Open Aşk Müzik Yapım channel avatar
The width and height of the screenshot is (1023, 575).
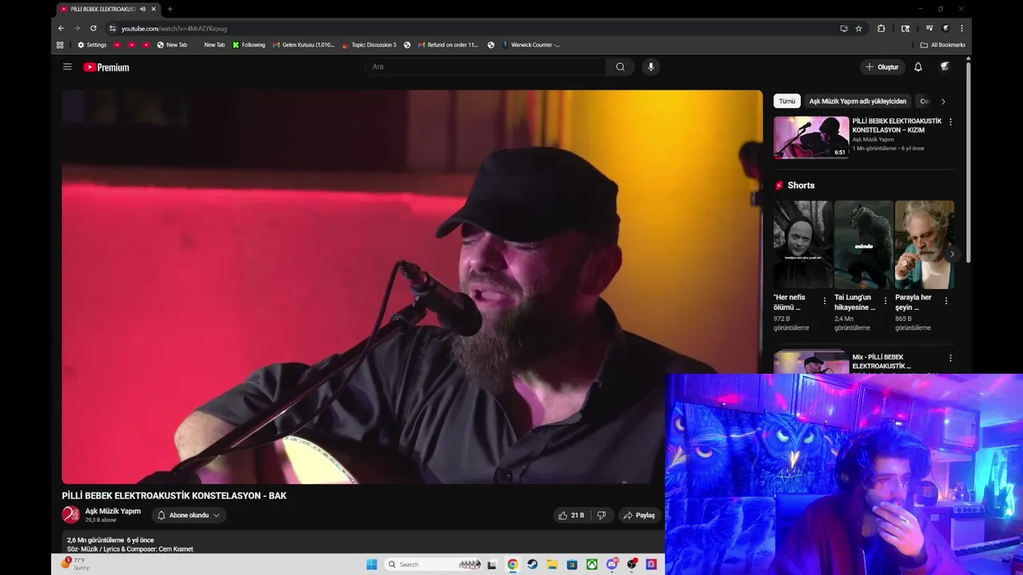coord(71,515)
